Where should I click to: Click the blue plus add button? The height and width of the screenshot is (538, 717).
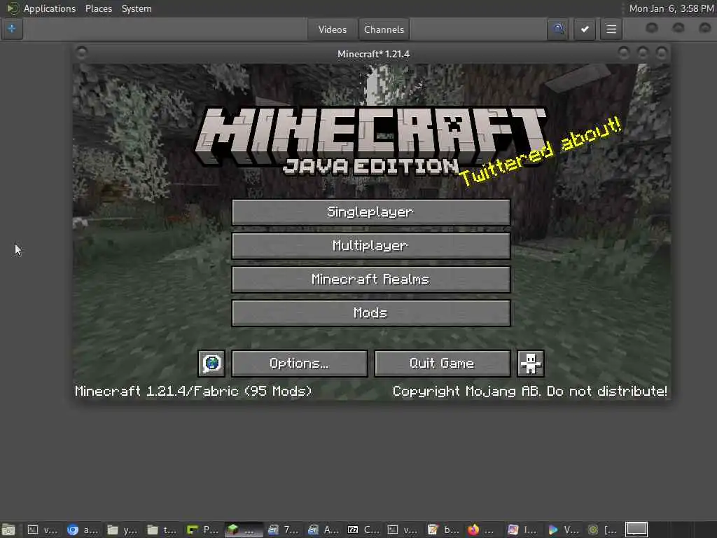(x=11, y=29)
